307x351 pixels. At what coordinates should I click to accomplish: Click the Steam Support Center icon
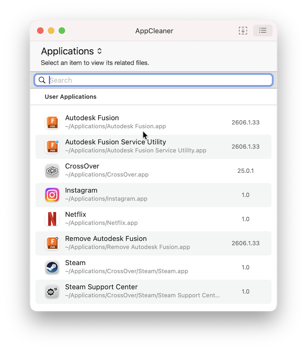52,292
